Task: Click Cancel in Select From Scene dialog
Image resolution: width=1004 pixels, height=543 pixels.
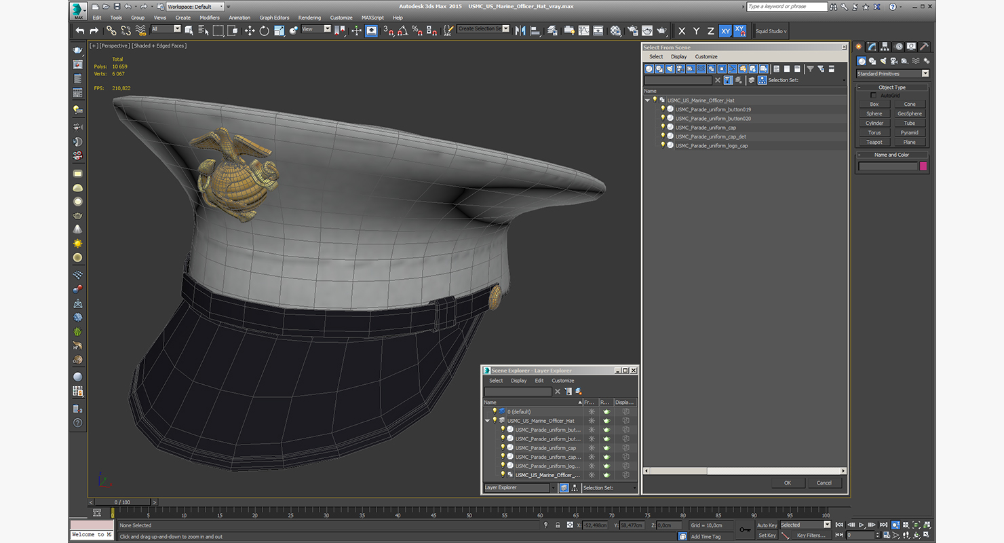Action: [x=824, y=483]
